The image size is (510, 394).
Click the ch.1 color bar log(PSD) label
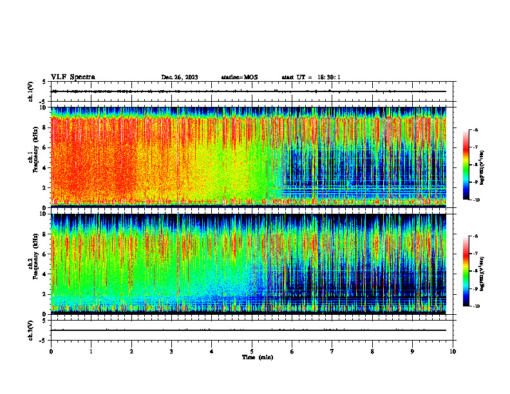click(482, 168)
